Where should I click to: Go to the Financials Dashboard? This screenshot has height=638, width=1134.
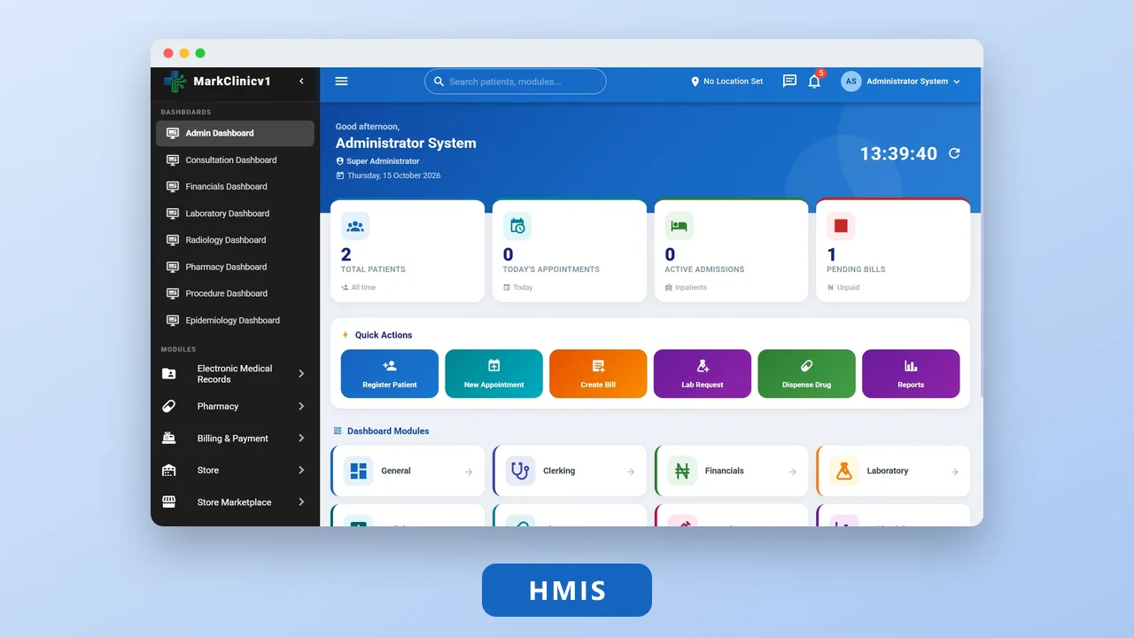coord(235,187)
